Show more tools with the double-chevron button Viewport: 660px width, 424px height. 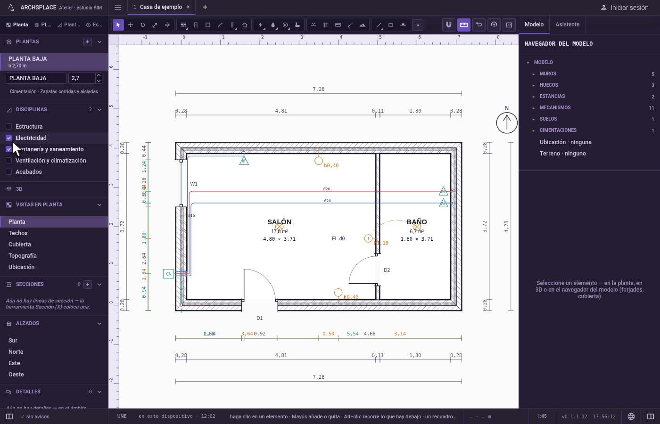point(417,25)
